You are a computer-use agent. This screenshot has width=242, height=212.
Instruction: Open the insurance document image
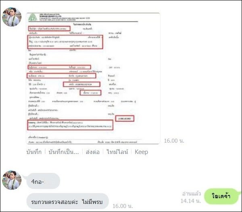93,78
